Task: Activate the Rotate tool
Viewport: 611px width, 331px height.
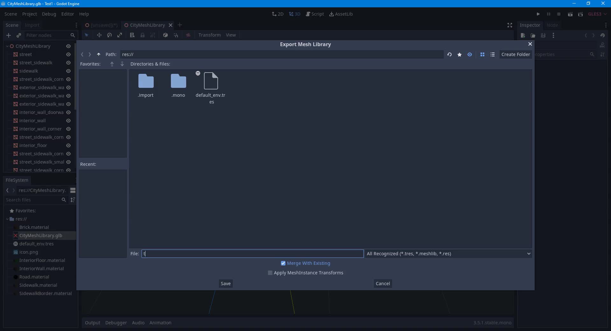Action: [x=109, y=35]
